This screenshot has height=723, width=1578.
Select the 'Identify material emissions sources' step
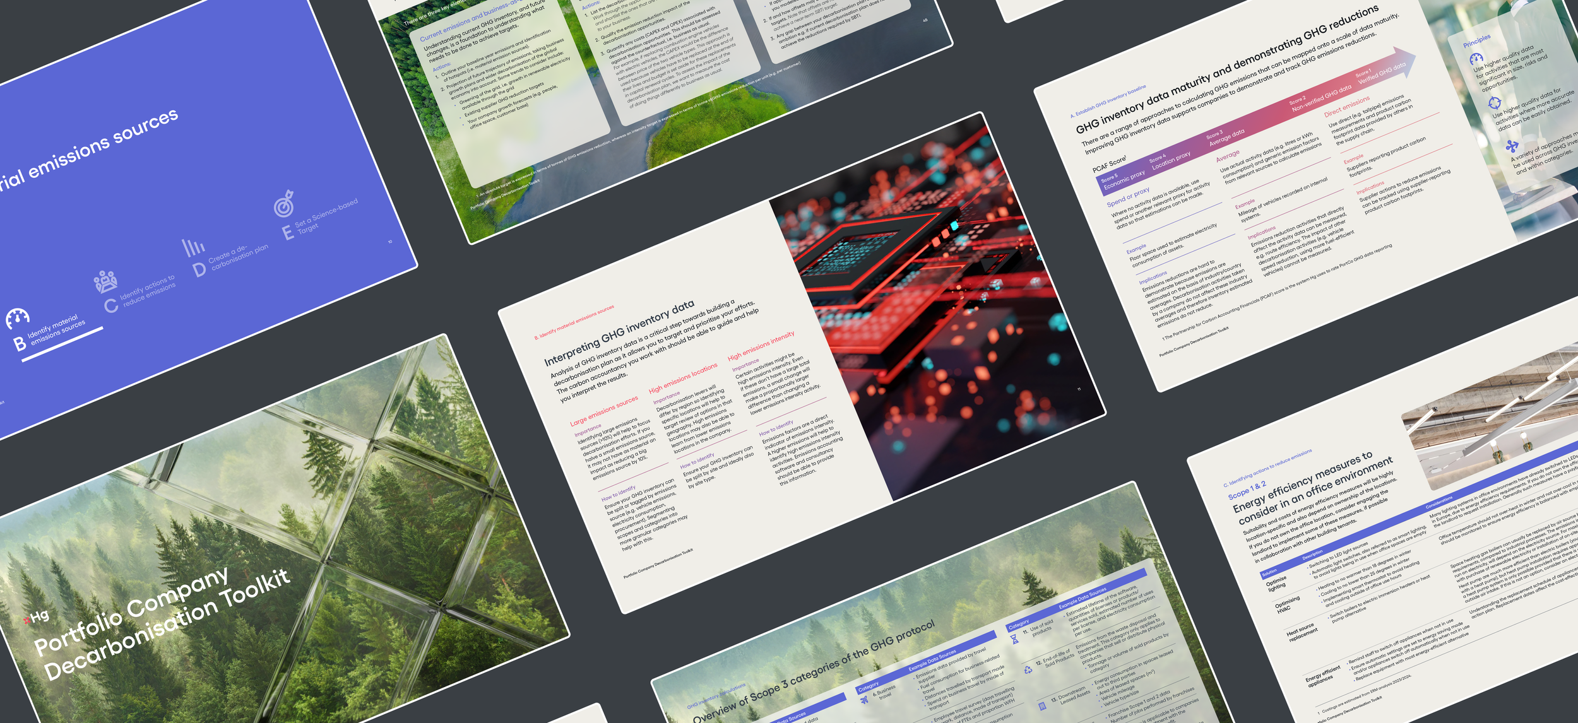pyautogui.click(x=57, y=330)
